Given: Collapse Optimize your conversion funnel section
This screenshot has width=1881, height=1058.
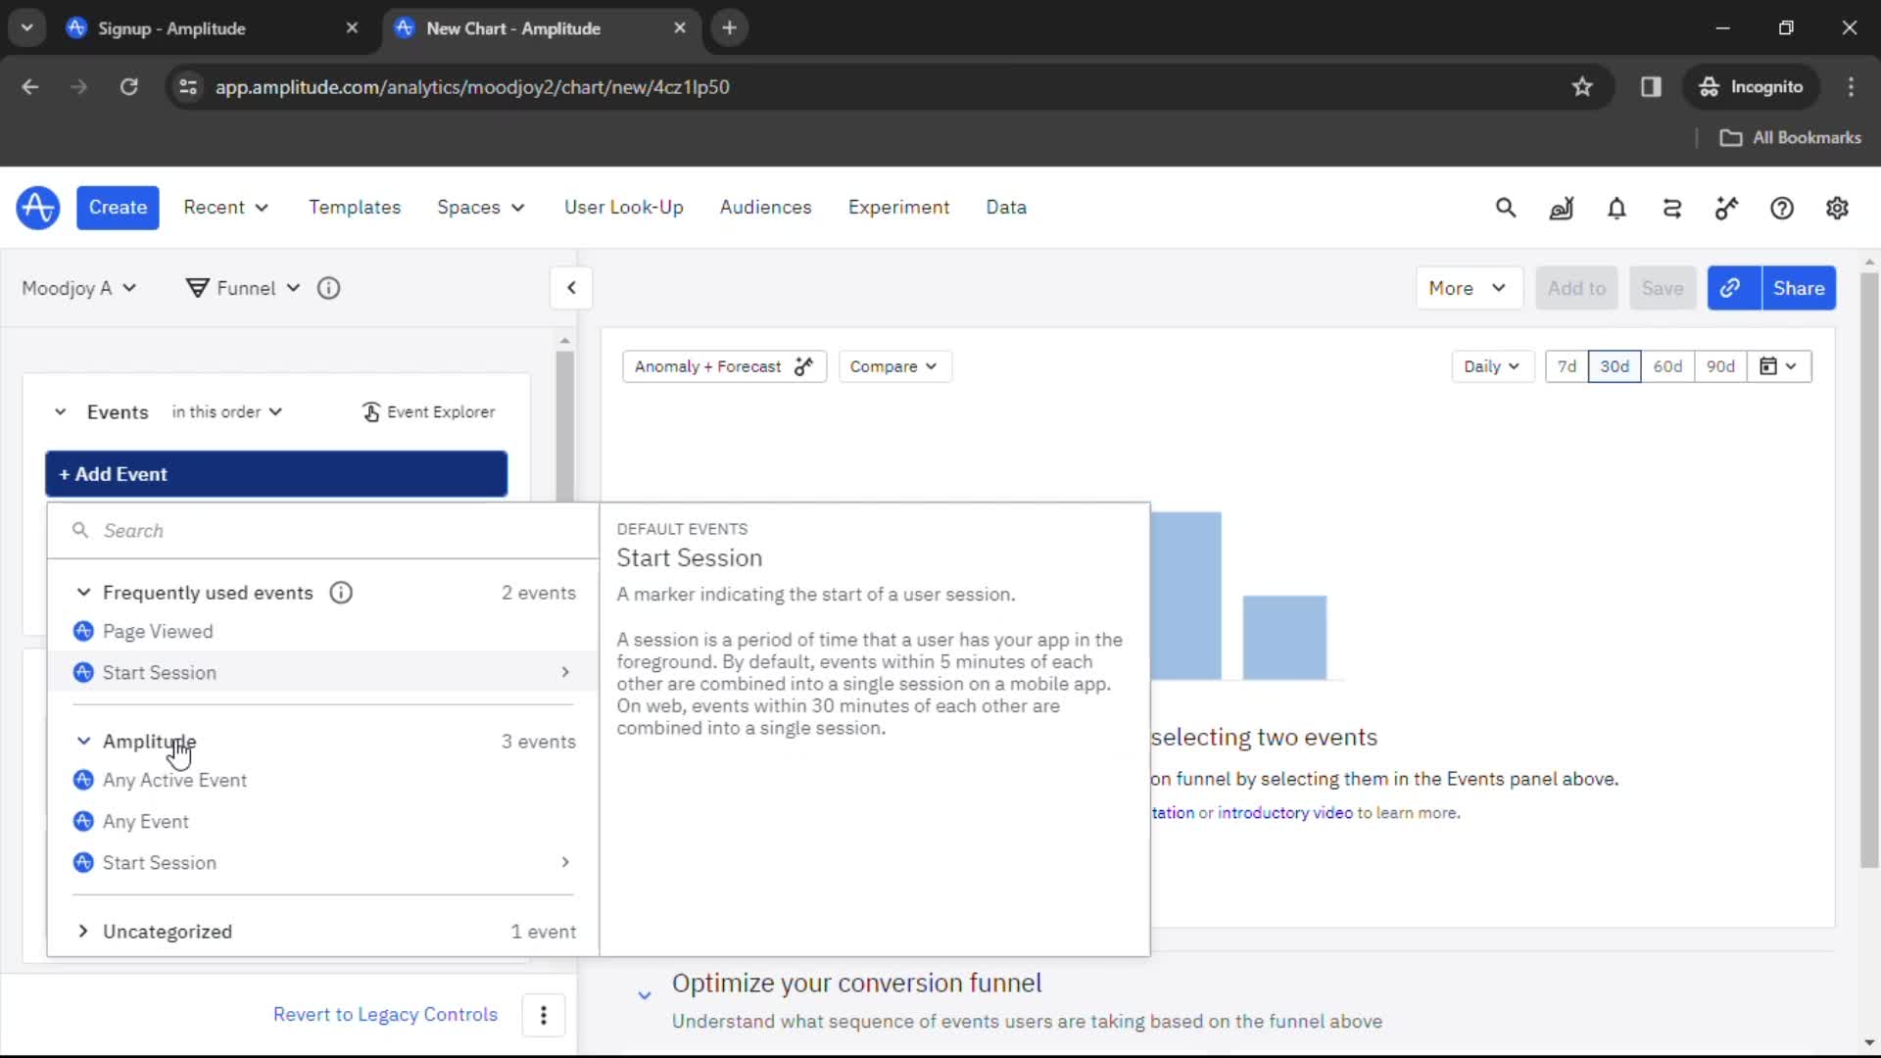Looking at the screenshot, I should [x=645, y=995].
